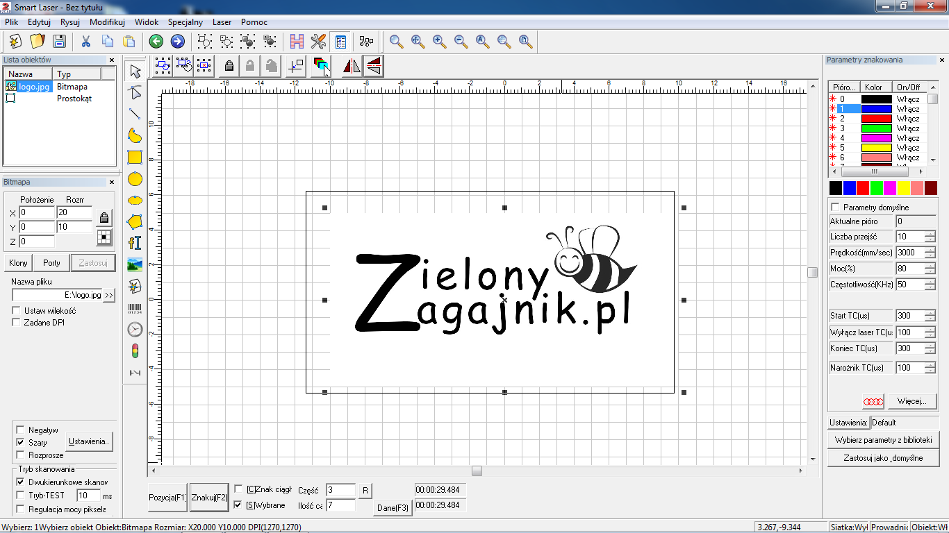Select the yellow circle tool

[135, 179]
